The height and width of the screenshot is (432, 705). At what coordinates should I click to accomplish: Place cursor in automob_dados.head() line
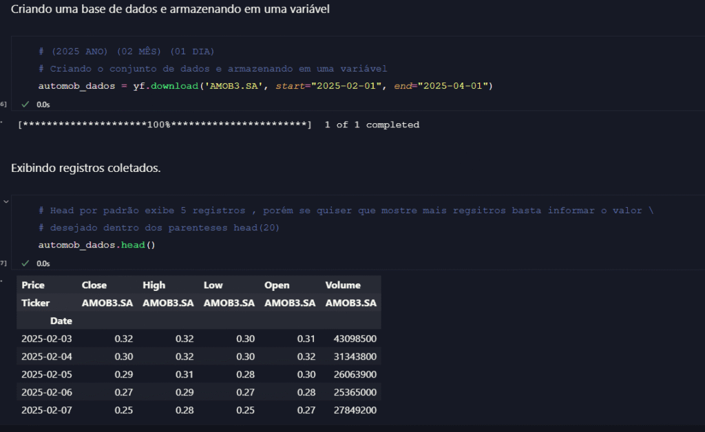click(96, 245)
